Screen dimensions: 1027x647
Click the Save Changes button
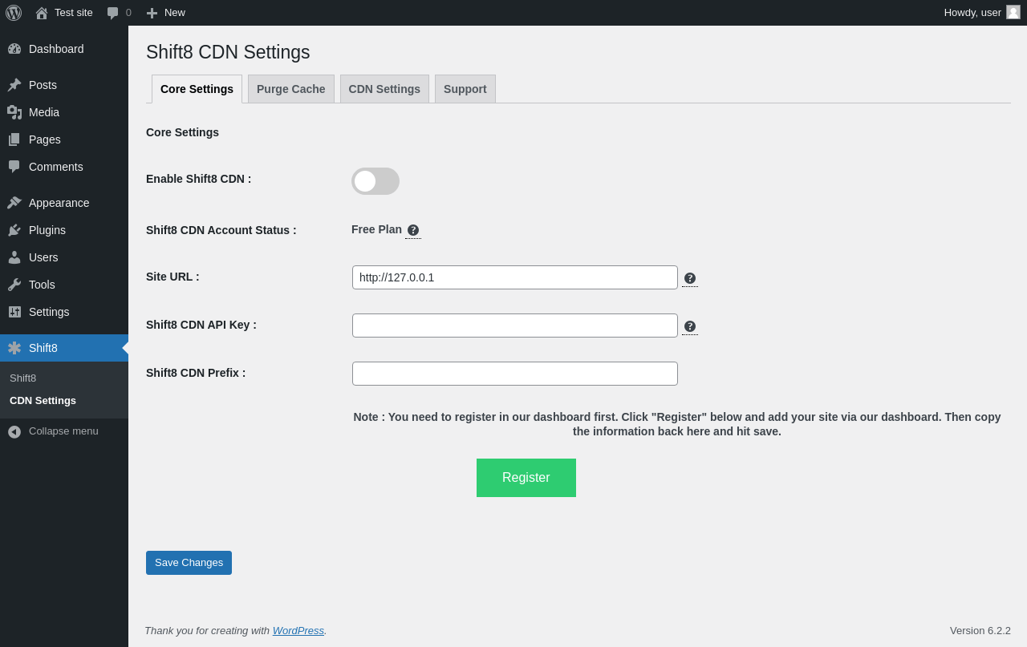[189, 563]
